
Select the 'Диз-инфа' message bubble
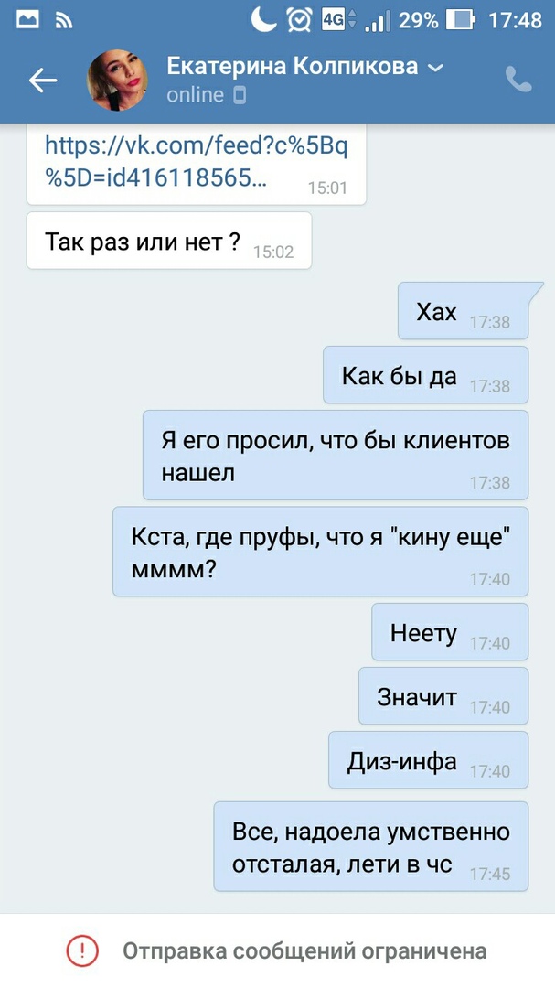429,760
